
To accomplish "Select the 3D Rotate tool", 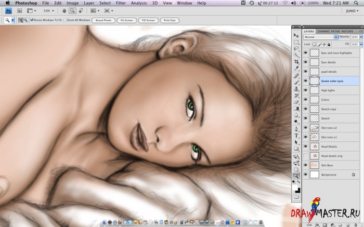I will point(296,156).
